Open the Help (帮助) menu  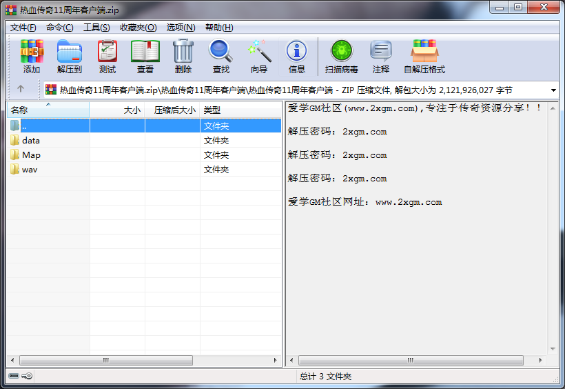pos(219,28)
